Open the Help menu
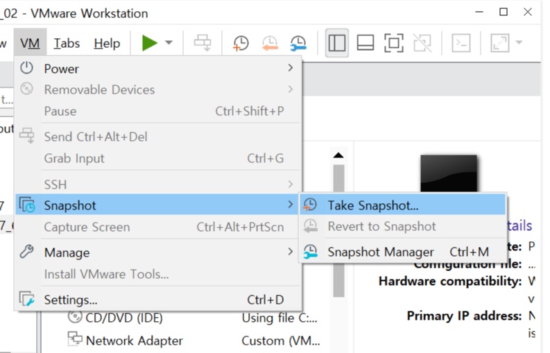The height and width of the screenshot is (353, 550). 107,43
